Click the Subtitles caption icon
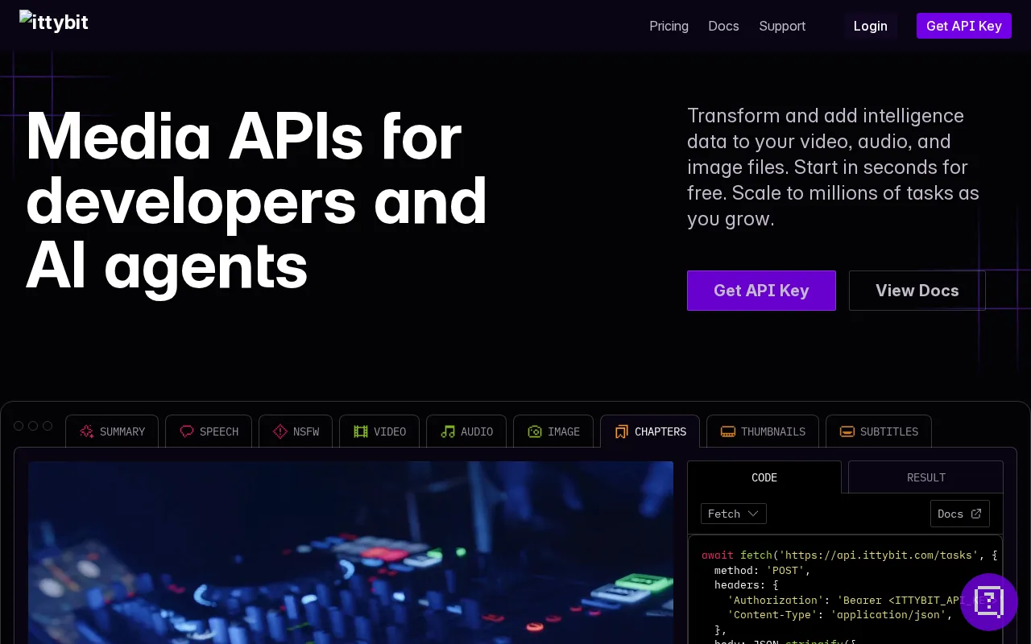1031x644 pixels. click(847, 431)
